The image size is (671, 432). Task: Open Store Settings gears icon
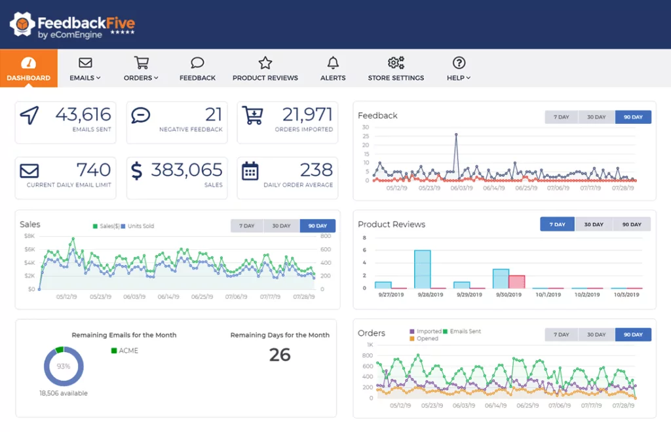[x=396, y=63]
